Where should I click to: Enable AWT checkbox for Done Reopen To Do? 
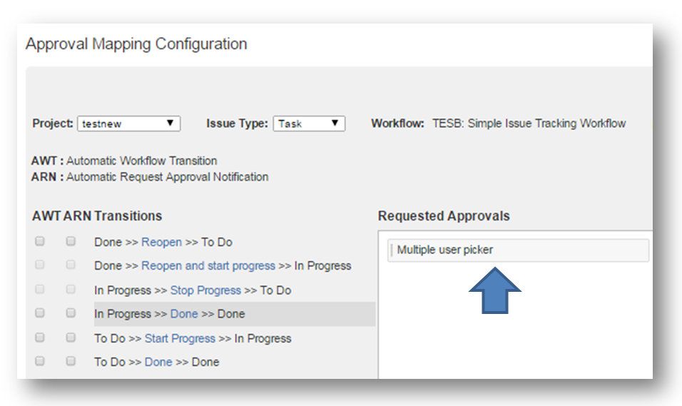[40, 242]
